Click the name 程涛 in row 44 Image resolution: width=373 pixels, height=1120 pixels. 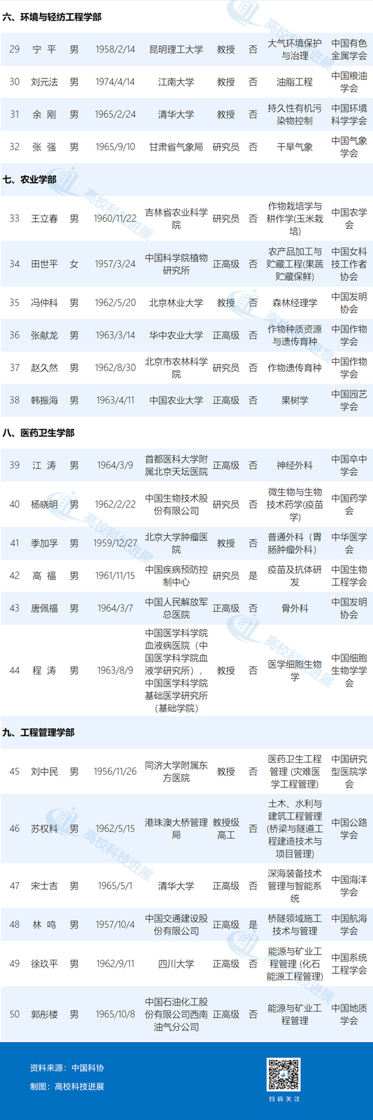pos(44,670)
